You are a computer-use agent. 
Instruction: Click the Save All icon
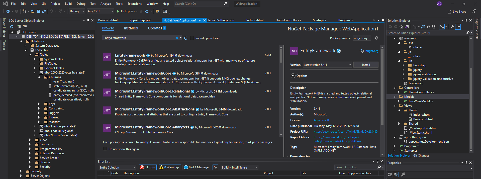(44, 11)
